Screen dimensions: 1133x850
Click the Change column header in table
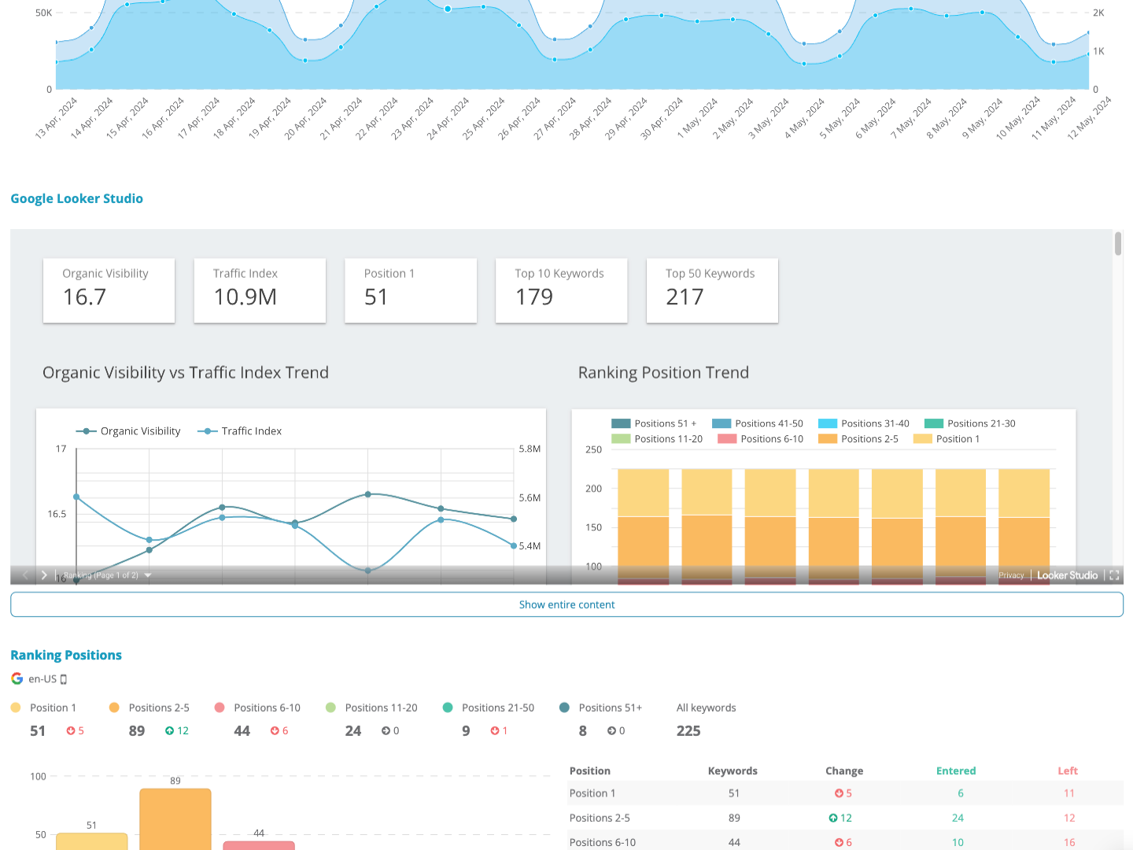pyautogui.click(x=844, y=771)
